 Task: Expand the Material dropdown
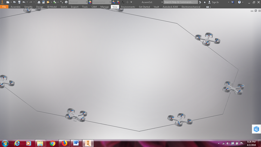tap(86, 2)
